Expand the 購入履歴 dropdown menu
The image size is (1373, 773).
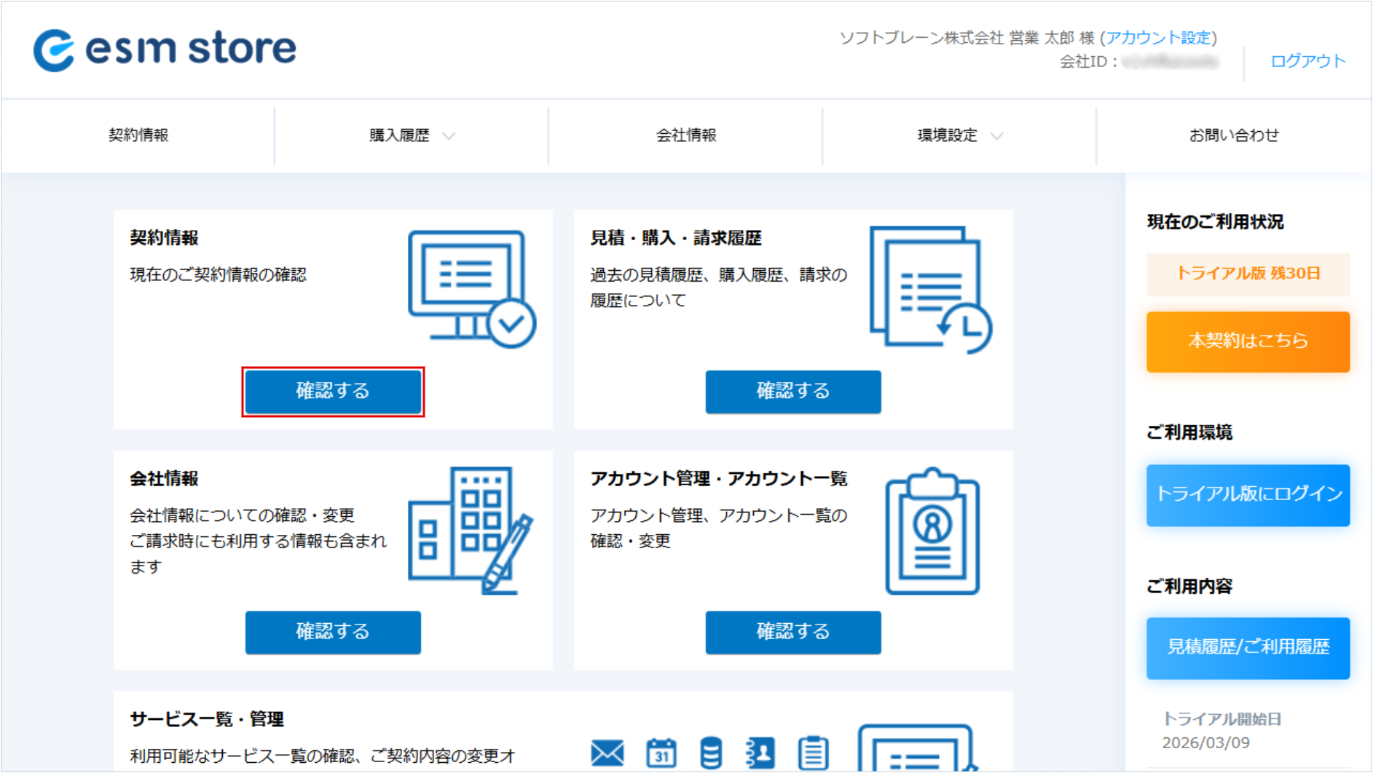pos(412,135)
